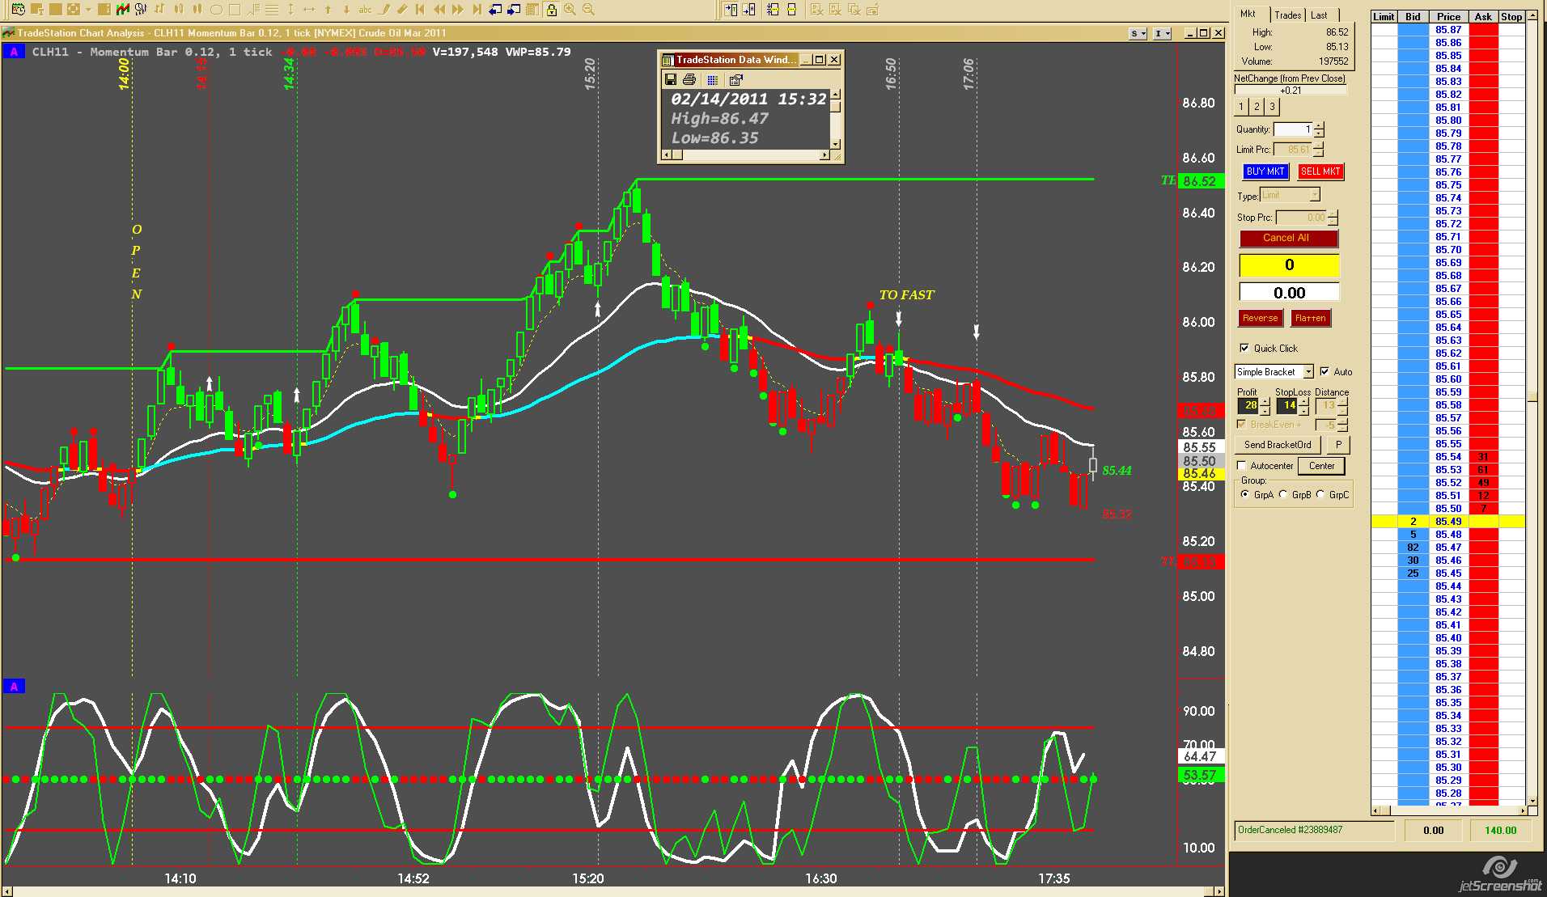
Task: Click the Profit spinner arrows
Action: 1265,405
